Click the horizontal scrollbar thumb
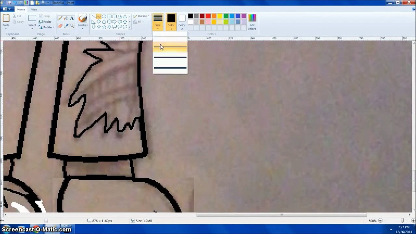Screen dimensions: 416x234 [281, 214]
